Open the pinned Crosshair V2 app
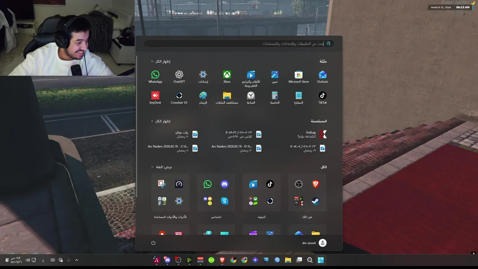The image size is (478, 269). [179, 98]
